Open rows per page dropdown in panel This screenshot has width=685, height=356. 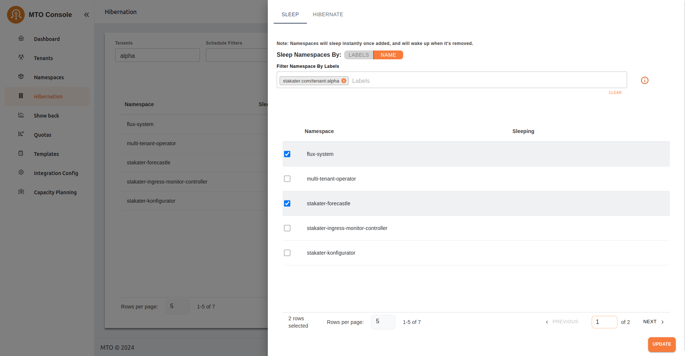click(383, 322)
